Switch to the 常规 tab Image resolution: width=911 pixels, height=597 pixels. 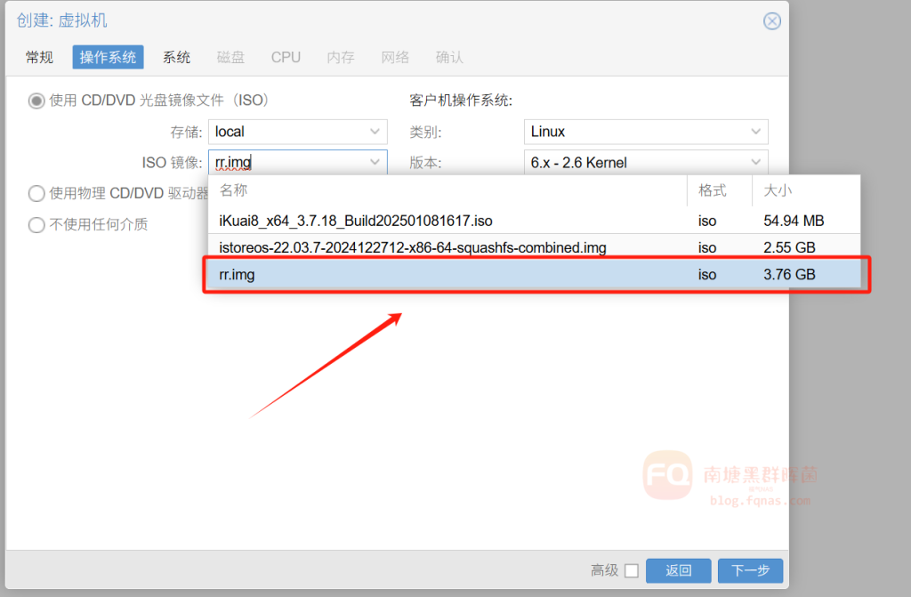(x=39, y=57)
